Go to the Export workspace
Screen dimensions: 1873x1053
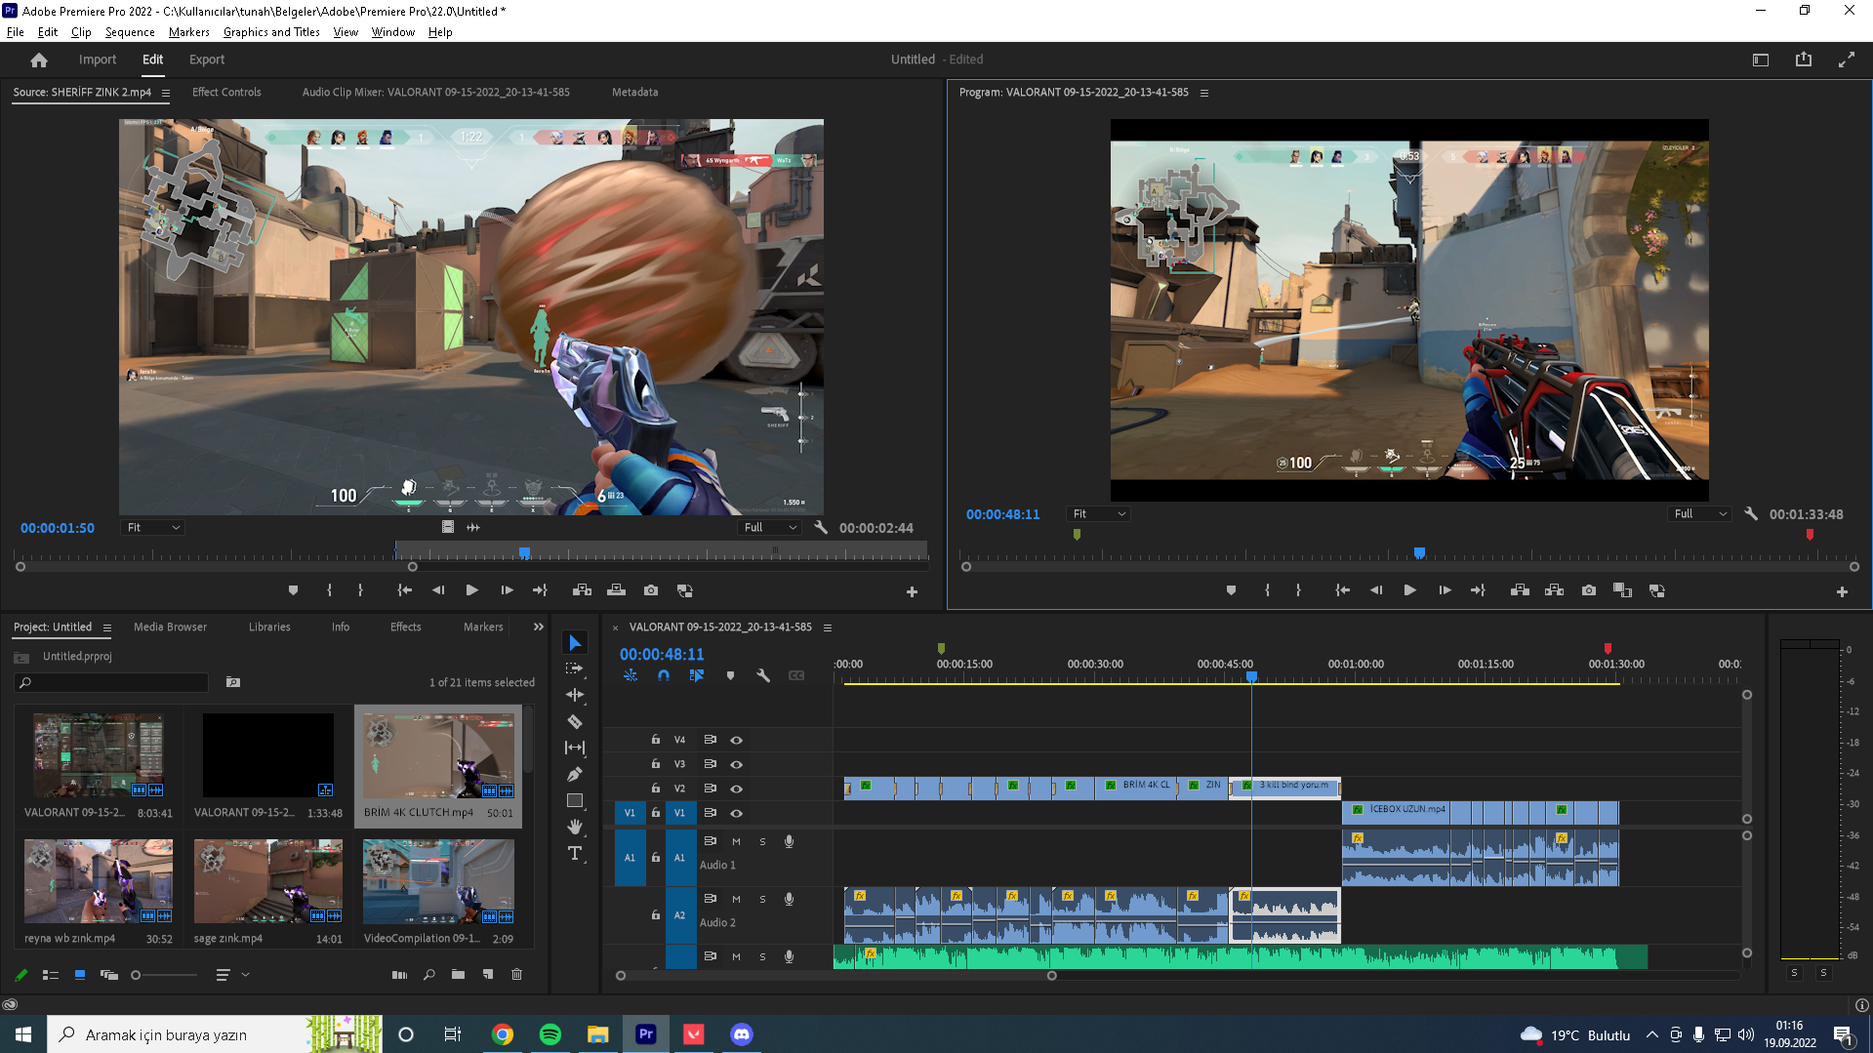click(x=206, y=60)
